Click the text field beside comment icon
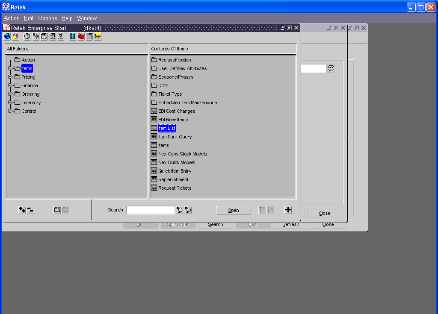This screenshot has height=314, width=438. pos(314,68)
